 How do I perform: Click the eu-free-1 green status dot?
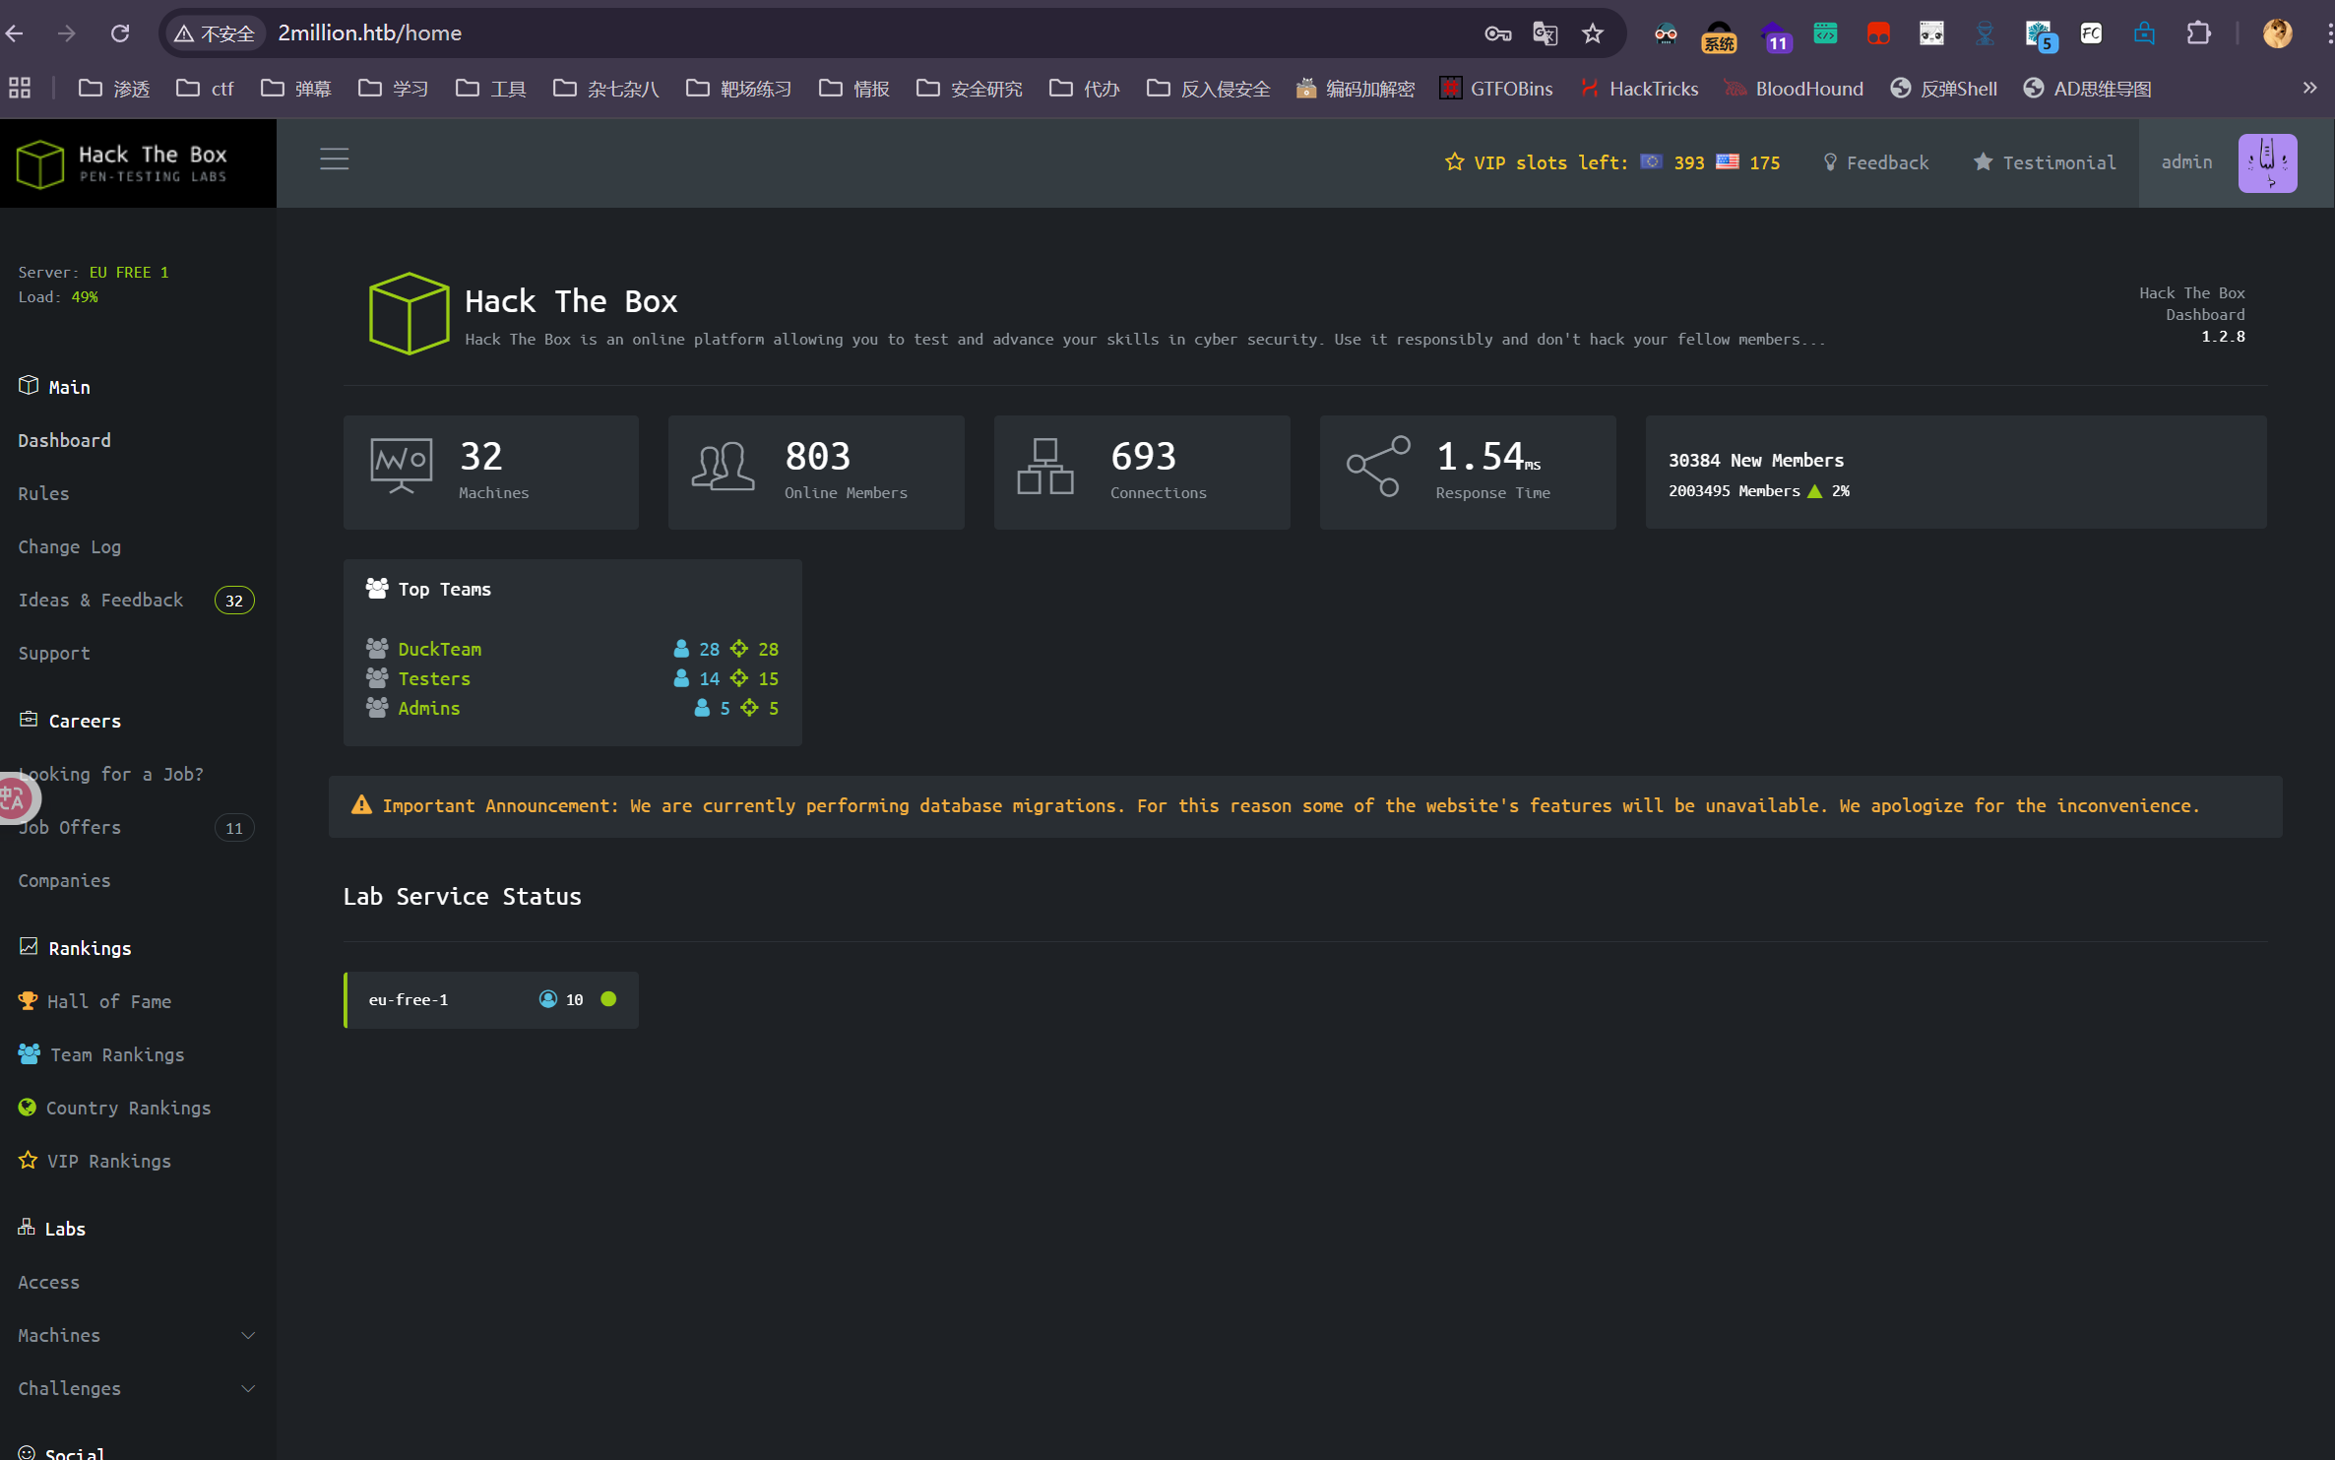pyautogui.click(x=608, y=999)
